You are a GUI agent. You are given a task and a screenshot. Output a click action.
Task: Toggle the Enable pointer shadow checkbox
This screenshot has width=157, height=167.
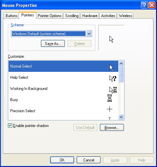[10, 126]
